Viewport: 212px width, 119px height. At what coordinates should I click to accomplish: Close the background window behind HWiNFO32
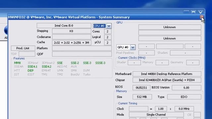click(x=200, y=12)
